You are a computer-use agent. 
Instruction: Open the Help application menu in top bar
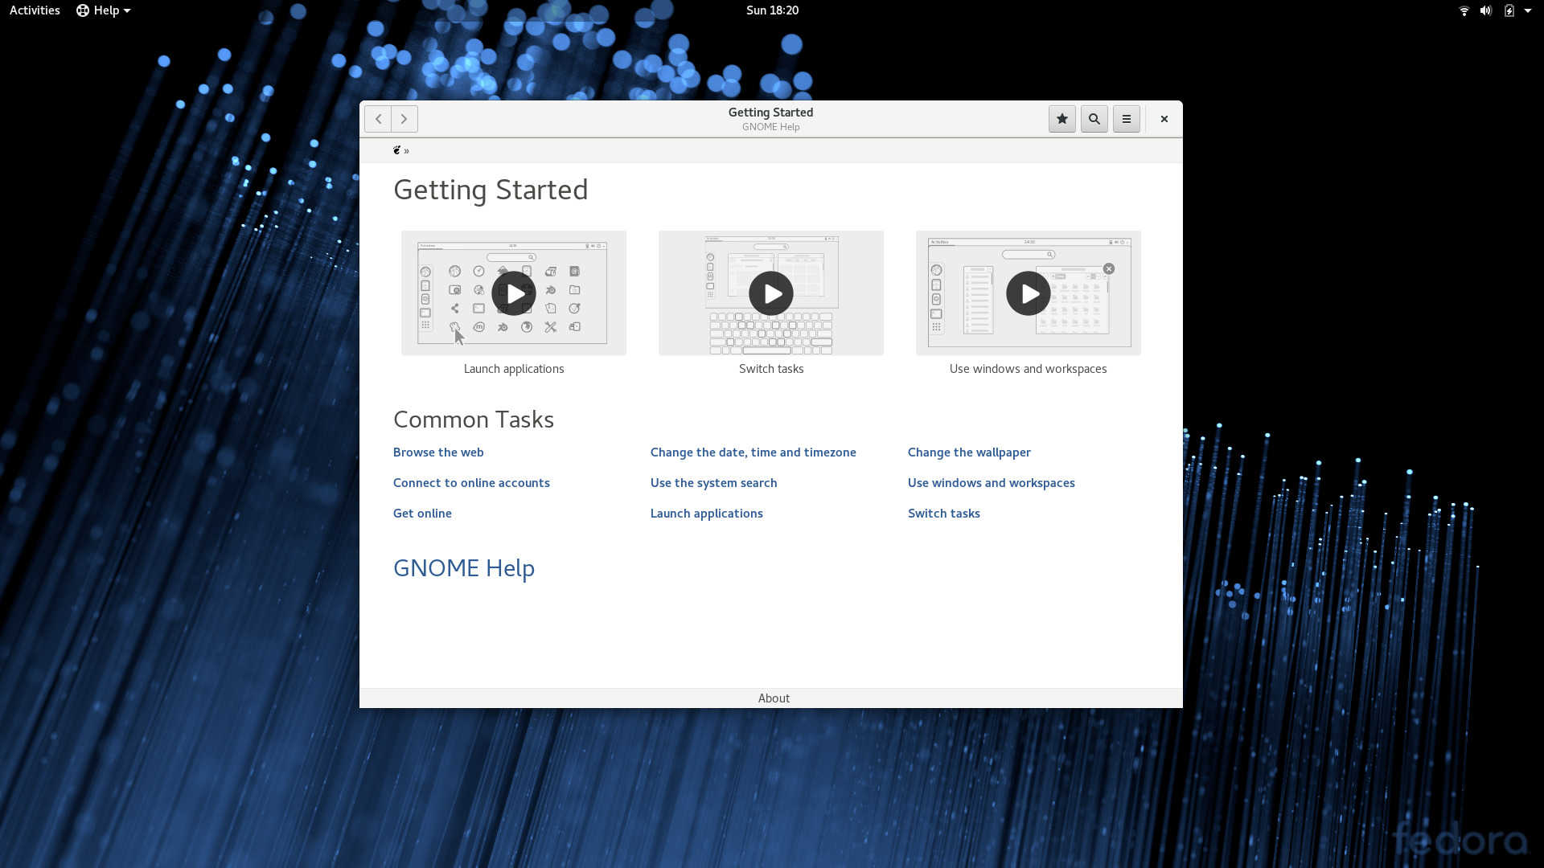point(103,10)
